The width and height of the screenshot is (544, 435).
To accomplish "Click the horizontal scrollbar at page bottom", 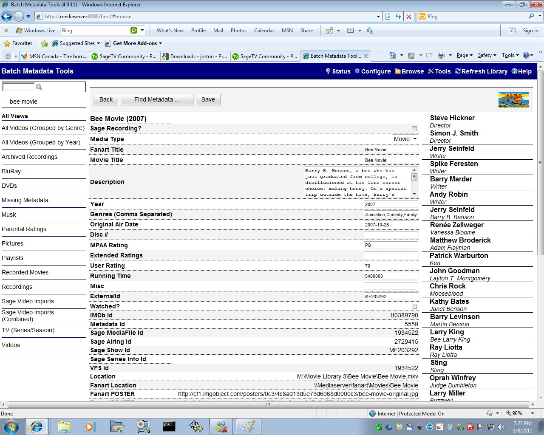I will pyautogui.click(x=269, y=404).
